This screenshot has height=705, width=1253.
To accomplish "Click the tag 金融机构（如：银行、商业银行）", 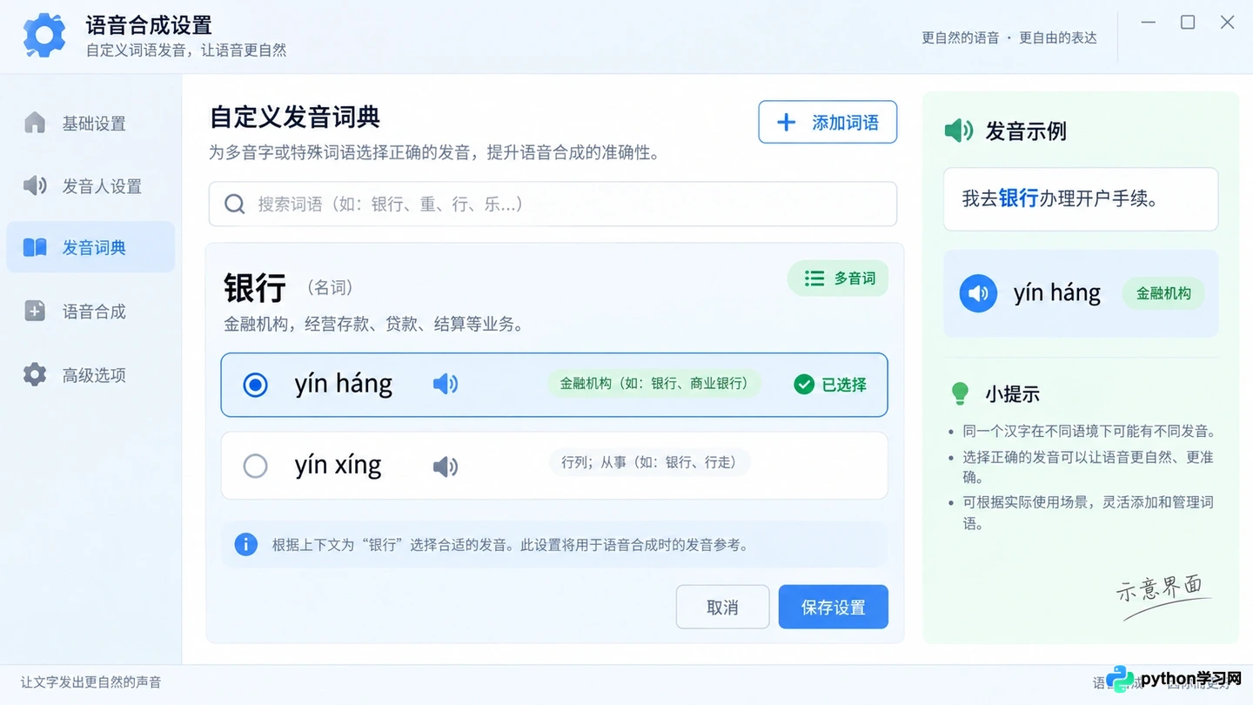I will point(654,384).
